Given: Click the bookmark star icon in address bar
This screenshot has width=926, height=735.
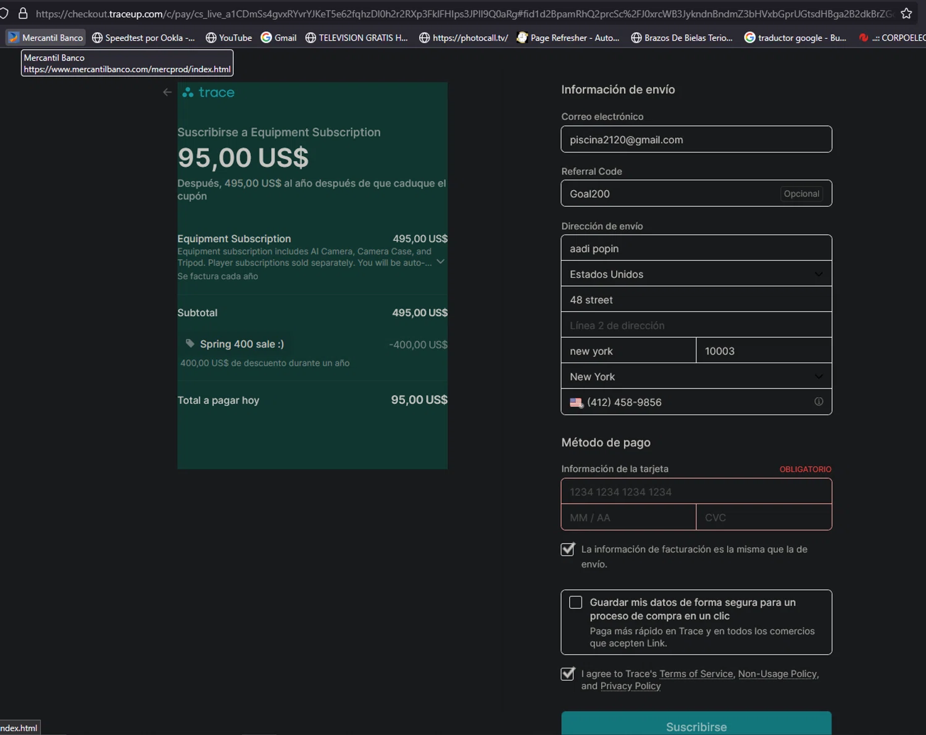Looking at the screenshot, I should tap(906, 13).
